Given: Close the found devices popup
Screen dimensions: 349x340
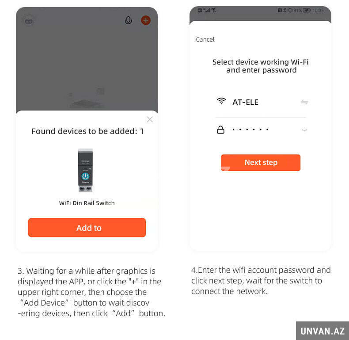Looking at the screenshot, I should [x=150, y=120].
